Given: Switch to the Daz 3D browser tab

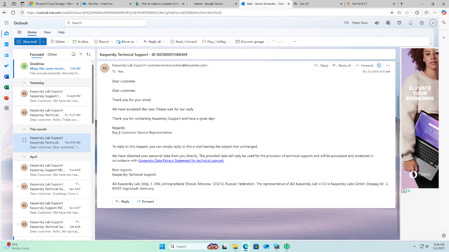Looking at the screenshot, I should tap(317, 4).
